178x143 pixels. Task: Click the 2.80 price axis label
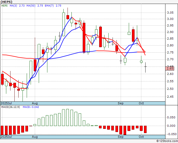click(170, 45)
